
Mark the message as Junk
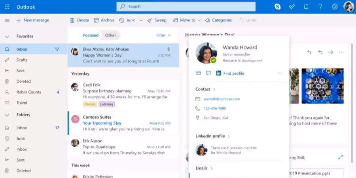[127, 20]
